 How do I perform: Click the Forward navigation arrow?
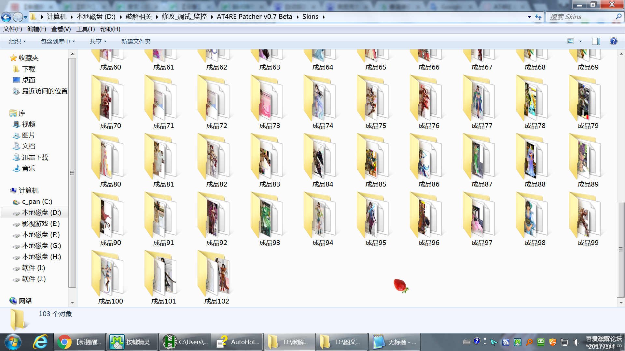tap(18, 17)
